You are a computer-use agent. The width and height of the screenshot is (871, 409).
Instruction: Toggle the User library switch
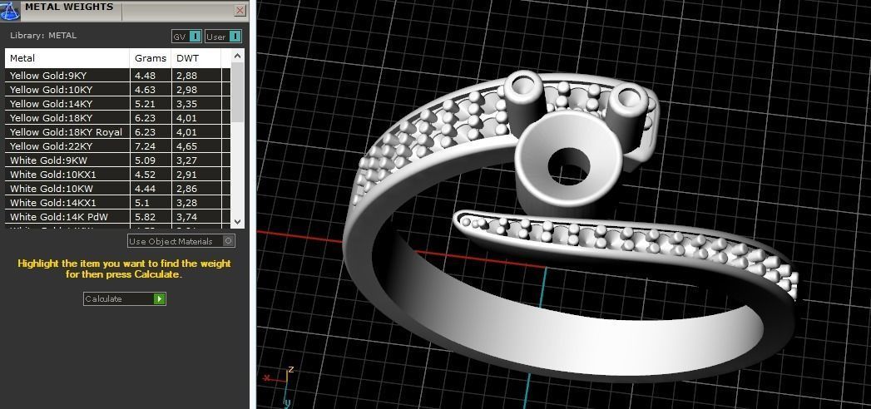223,37
